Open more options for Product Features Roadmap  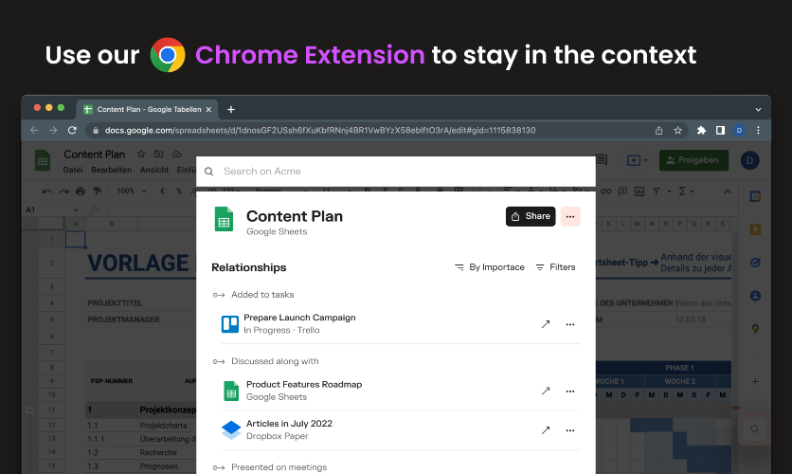[570, 392]
